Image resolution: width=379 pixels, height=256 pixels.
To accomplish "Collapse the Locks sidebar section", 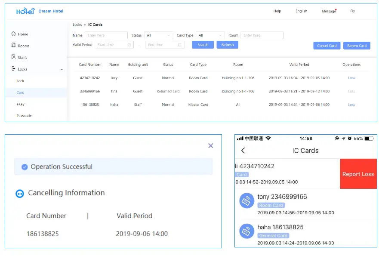I will click(x=62, y=69).
